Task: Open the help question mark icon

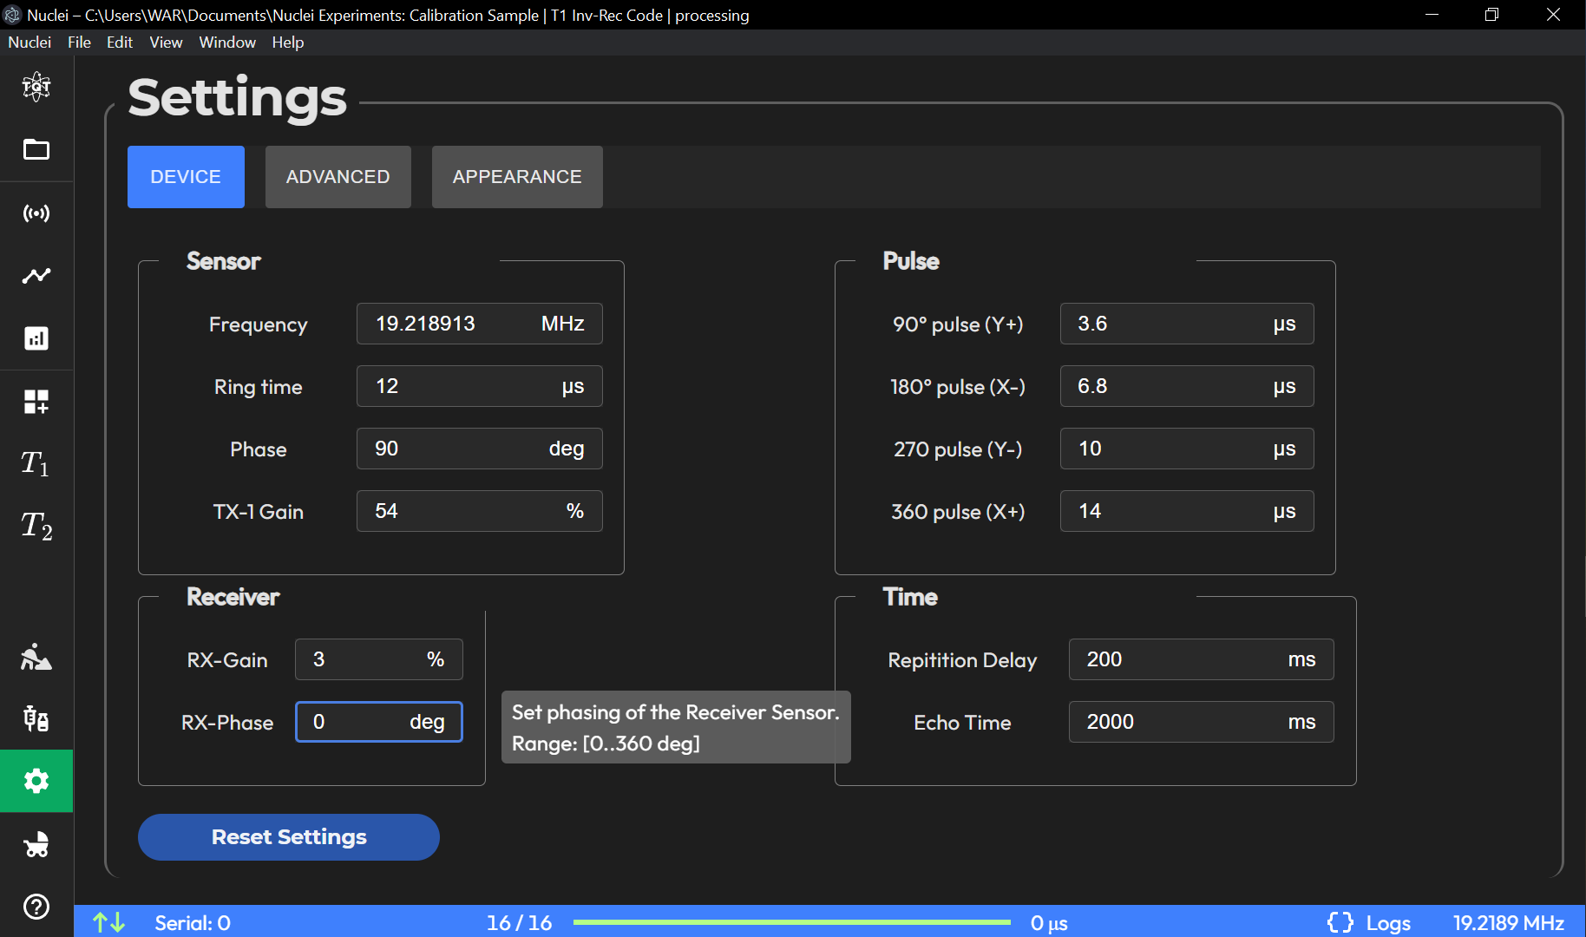Action: click(x=36, y=907)
